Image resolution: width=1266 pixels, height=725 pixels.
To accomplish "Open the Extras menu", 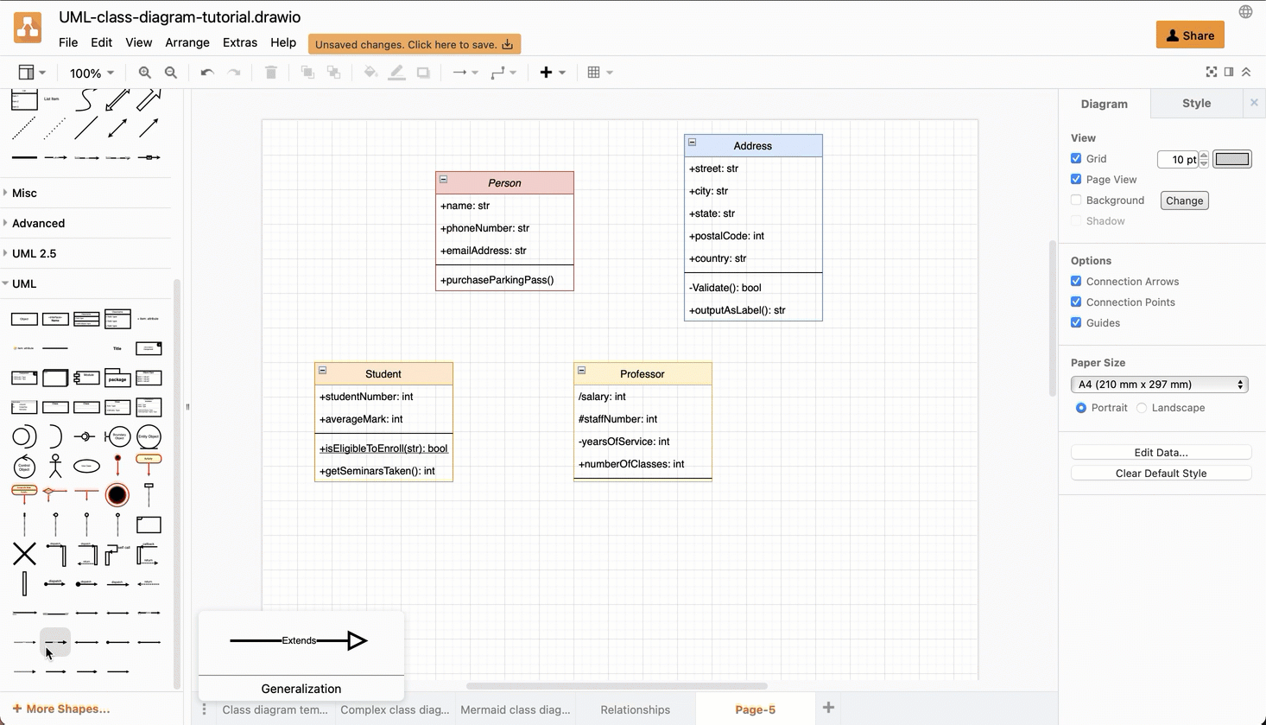I will click(239, 41).
